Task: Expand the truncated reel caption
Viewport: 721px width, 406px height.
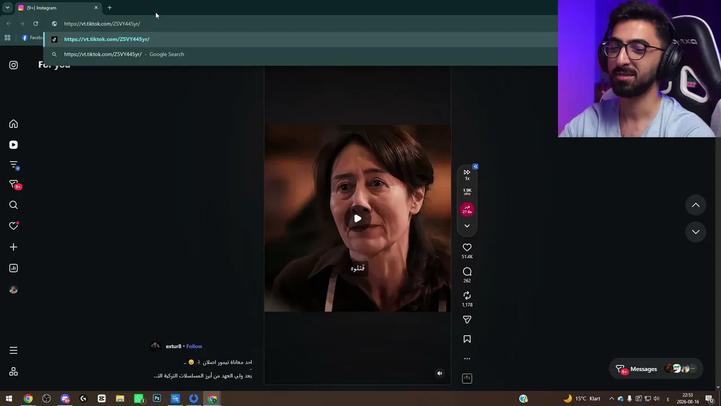Action: click(203, 376)
